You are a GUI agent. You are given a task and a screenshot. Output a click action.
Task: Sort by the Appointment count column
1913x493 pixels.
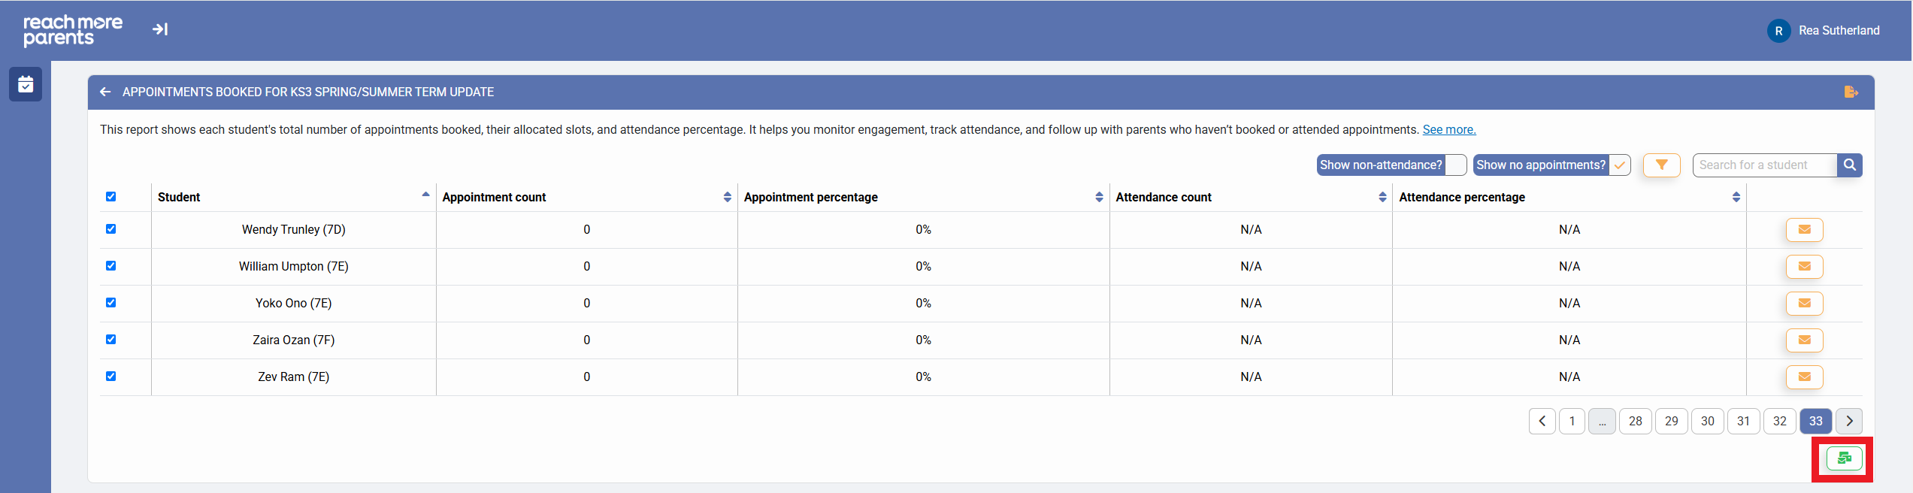(727, 197)
